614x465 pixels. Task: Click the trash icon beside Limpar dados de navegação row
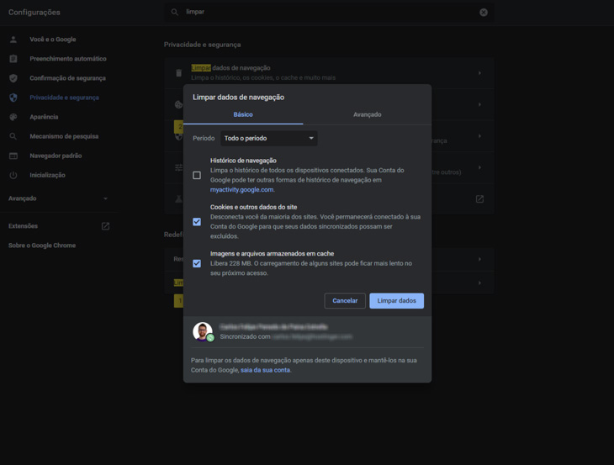point(178,73)
